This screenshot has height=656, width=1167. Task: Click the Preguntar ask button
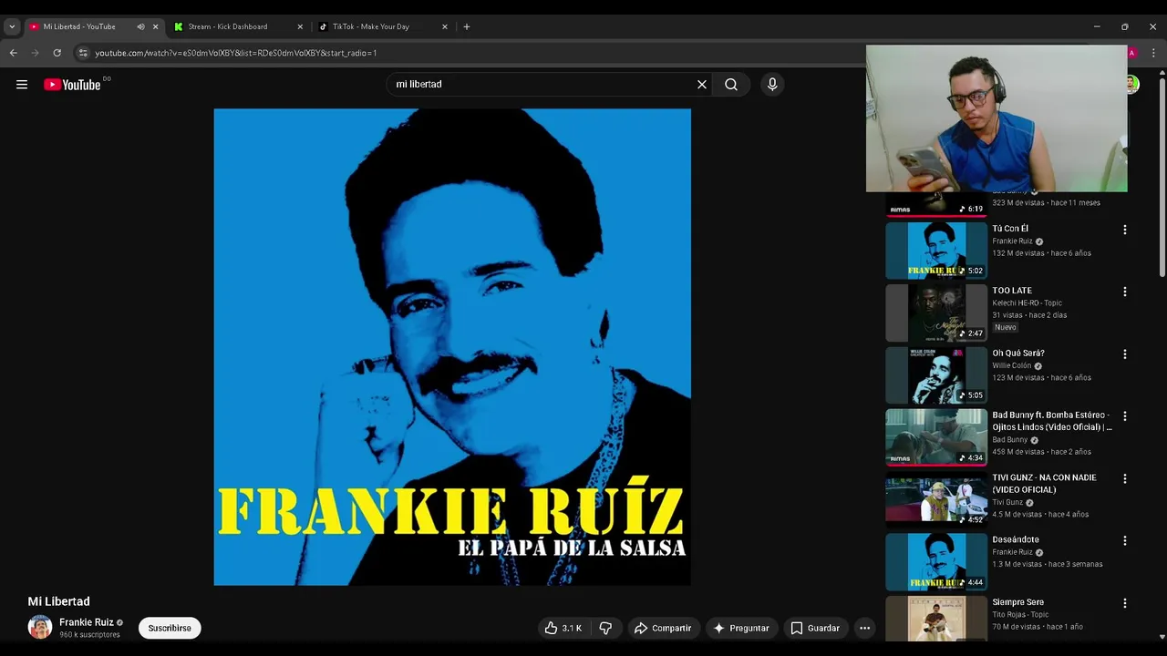pyautogui.click(x=741, y=628)
